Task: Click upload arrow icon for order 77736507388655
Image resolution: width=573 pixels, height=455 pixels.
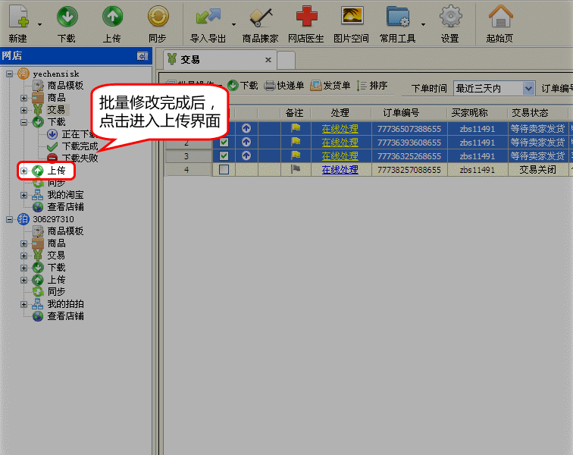Action: coord(246,128)
